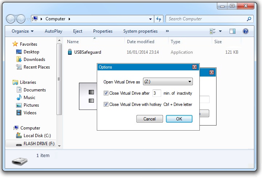Screen dimensions: 262x185
Task: Click AutoPlay in the toolbar
Action: pyautogui.click(x=53, y=31)
